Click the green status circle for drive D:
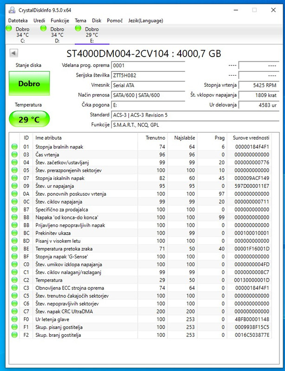The width and height of the screenshot is (285, 371). (43, 28)
